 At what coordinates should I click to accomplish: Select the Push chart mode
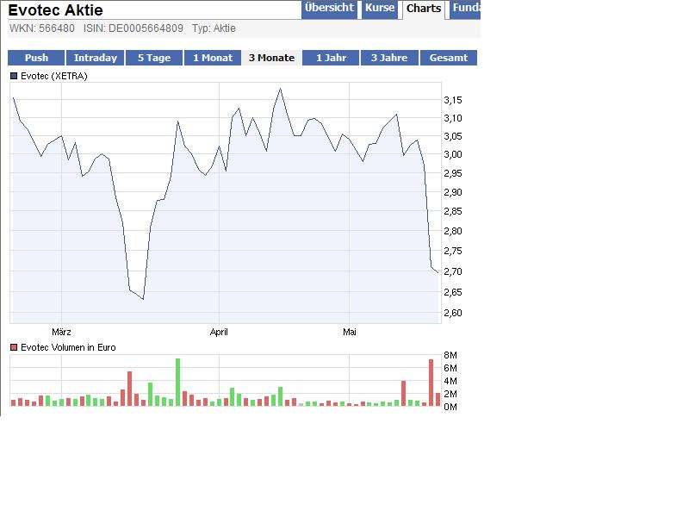36,58
